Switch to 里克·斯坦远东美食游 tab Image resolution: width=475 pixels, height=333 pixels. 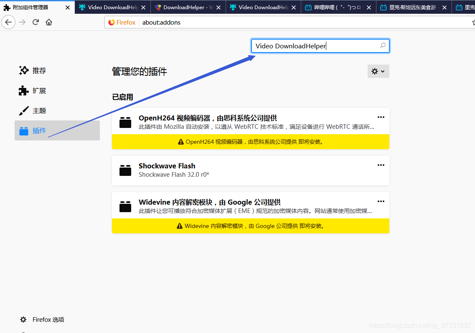(x=414, y=7)
